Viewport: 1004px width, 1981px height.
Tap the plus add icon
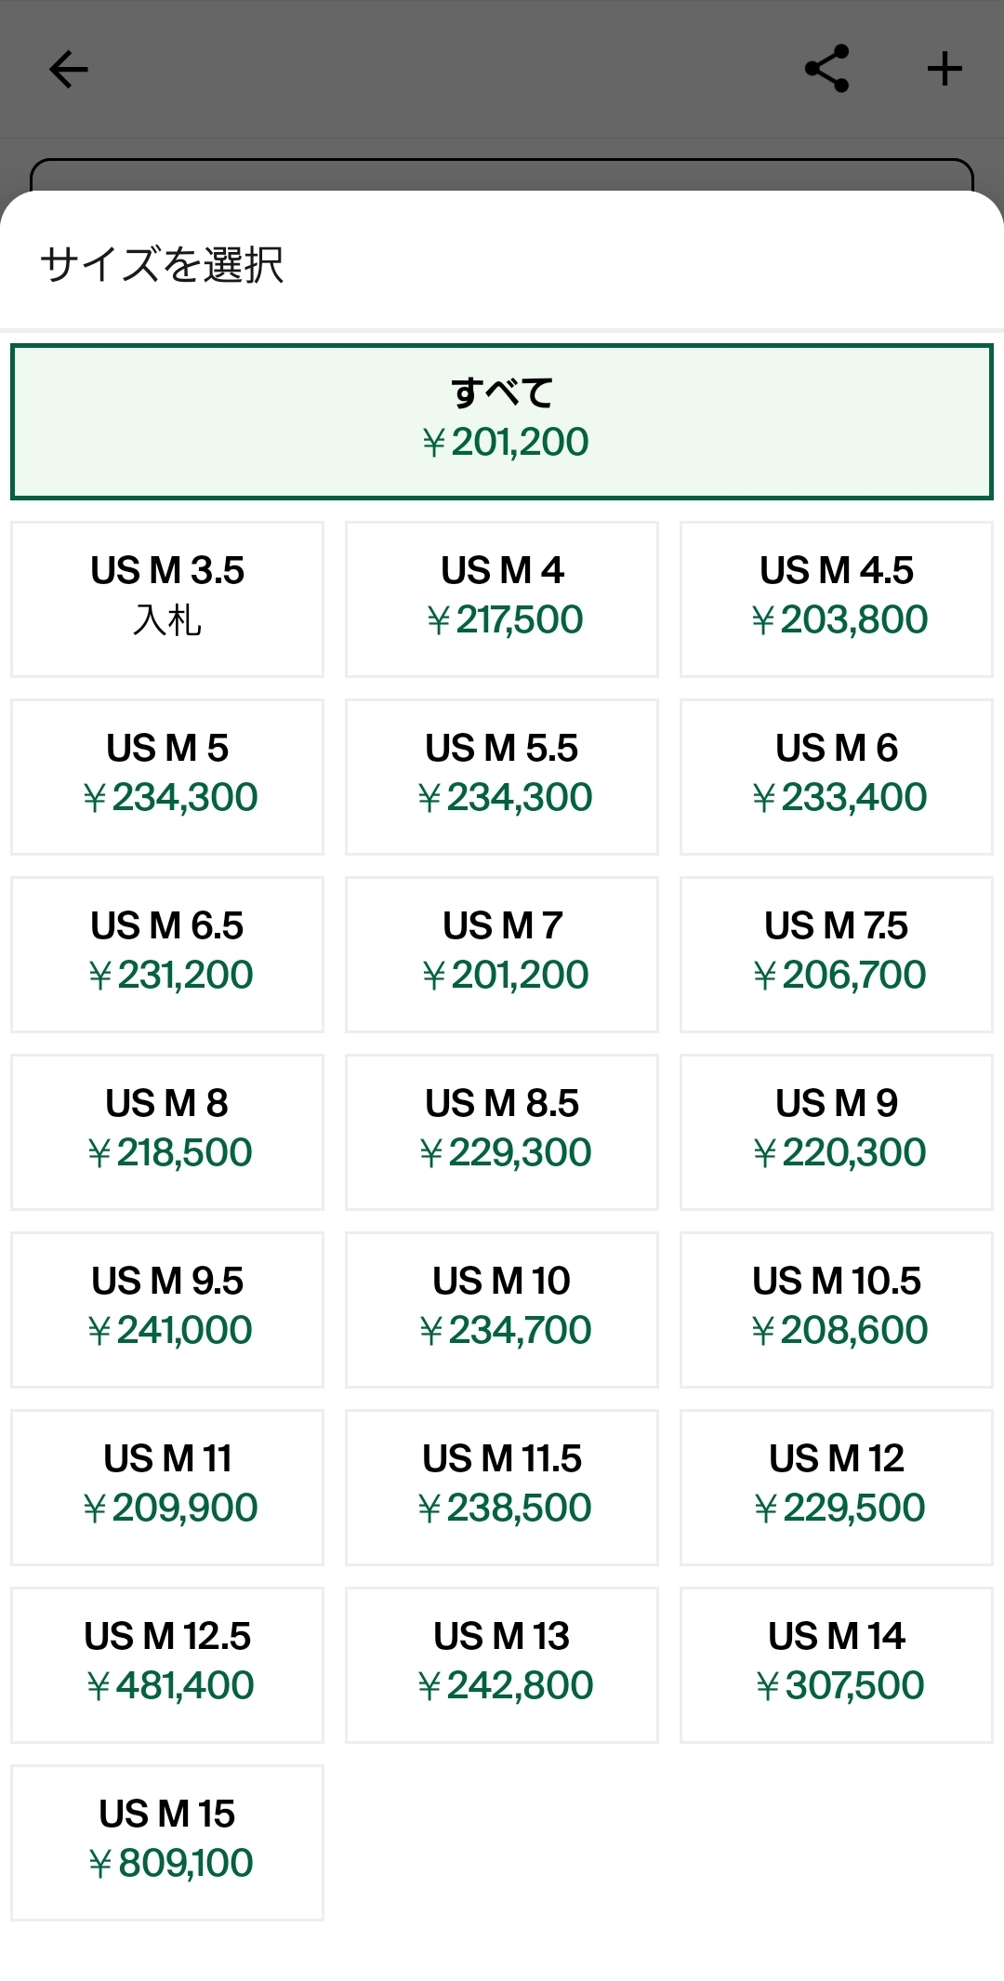945,69
